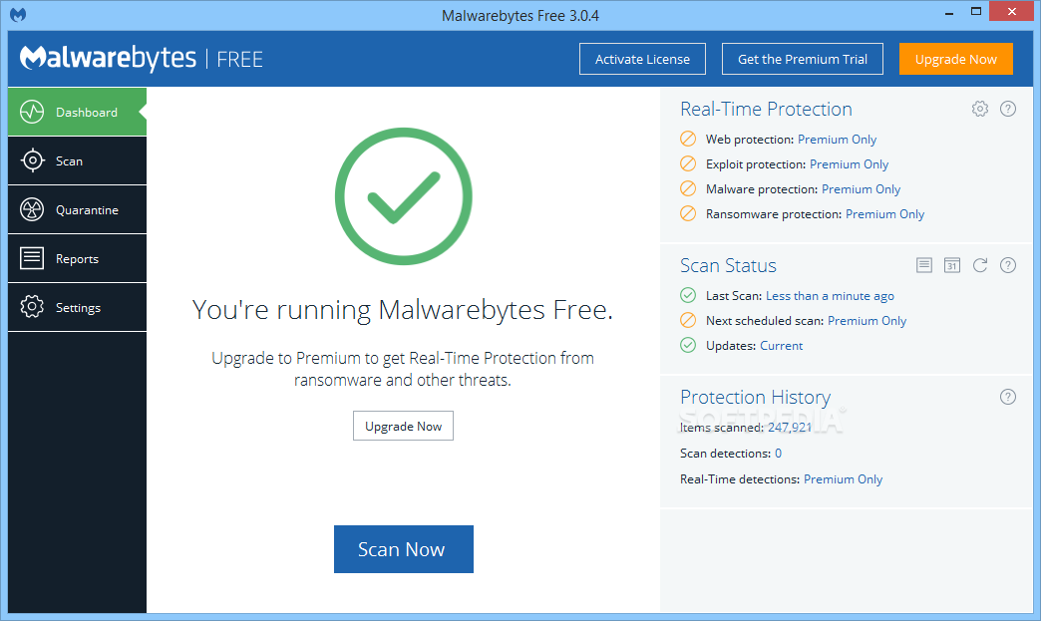Select the Scan icon in the sidebar
This screenshot has height=621, width=1041.
pos(31,160)
